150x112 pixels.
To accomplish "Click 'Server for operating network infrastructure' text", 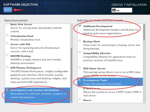I will click(x=35, y=50).
